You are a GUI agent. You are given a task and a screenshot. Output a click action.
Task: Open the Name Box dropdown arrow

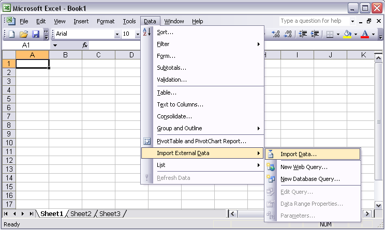[x=55, y=45]
